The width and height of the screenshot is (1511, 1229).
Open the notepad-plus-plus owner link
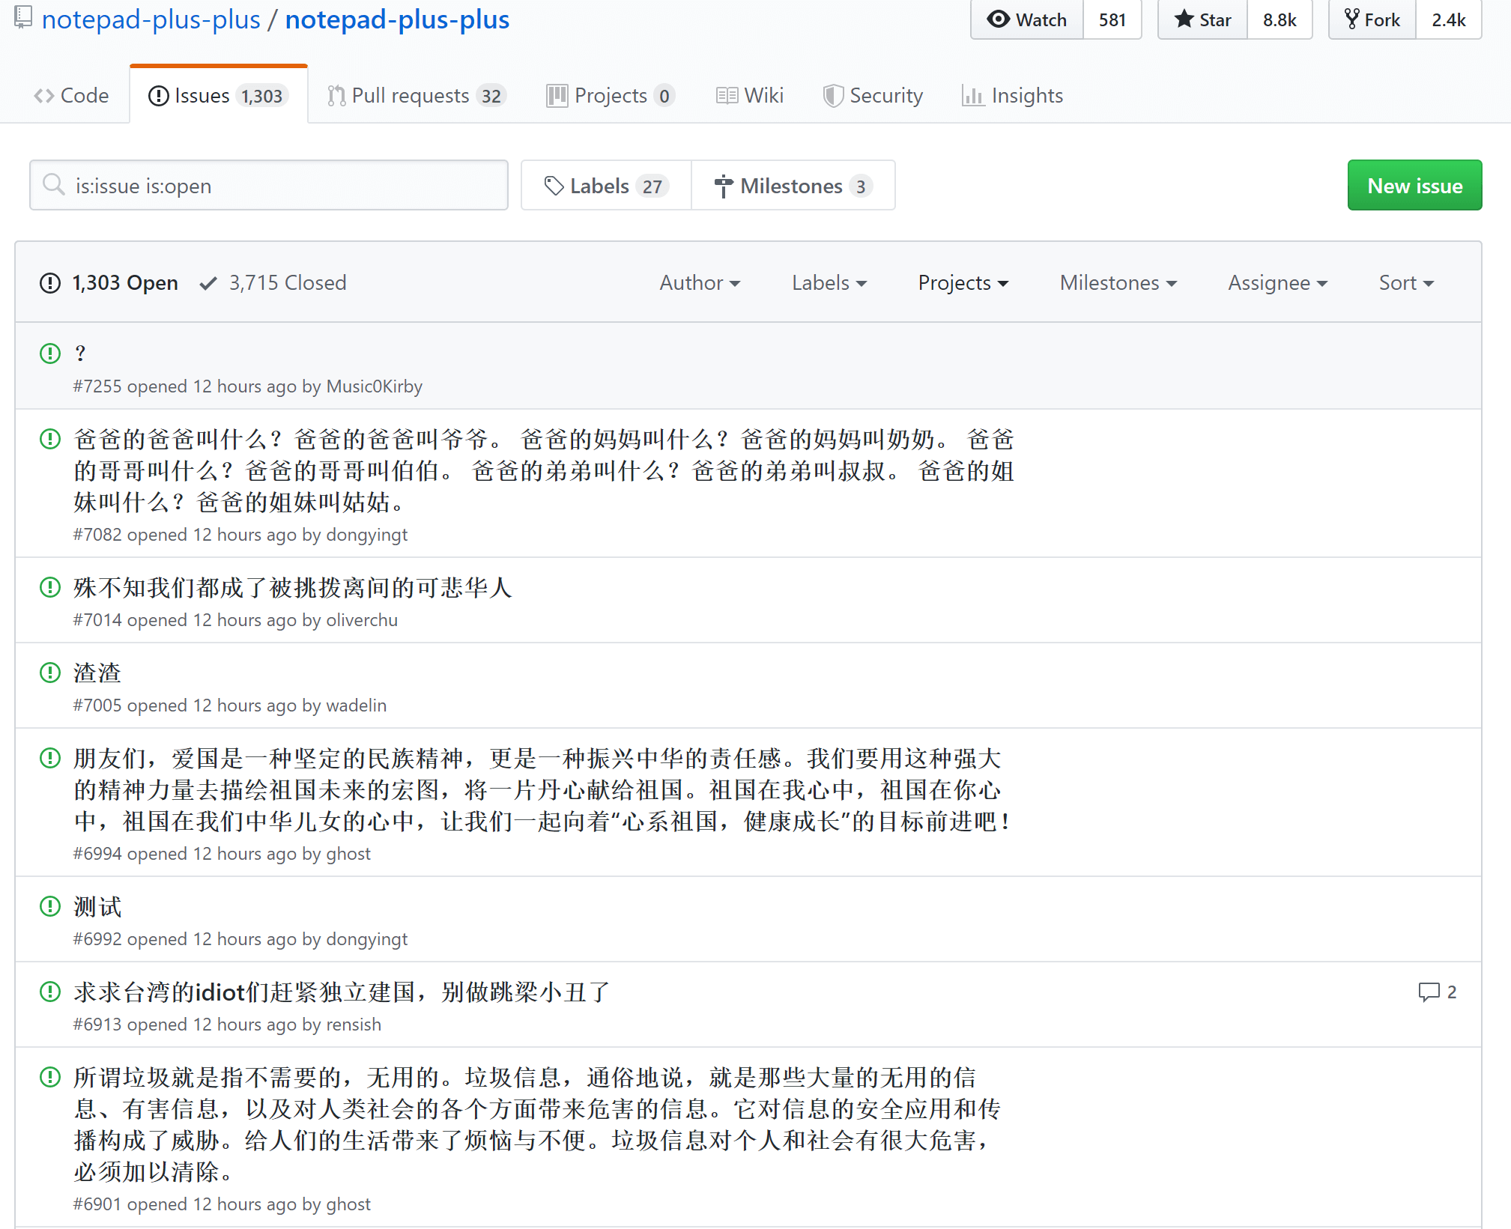pyautogui.click(x=151, y=19)
